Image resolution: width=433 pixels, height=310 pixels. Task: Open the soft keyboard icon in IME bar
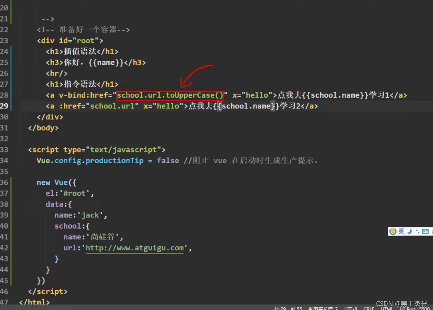tap(425, 231)
